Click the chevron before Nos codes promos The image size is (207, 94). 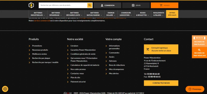(x=68, y=70)
